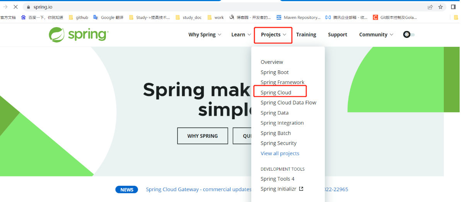Select Spring Cloud from the Projects menu
467x202 pixels.
[276, 92]
